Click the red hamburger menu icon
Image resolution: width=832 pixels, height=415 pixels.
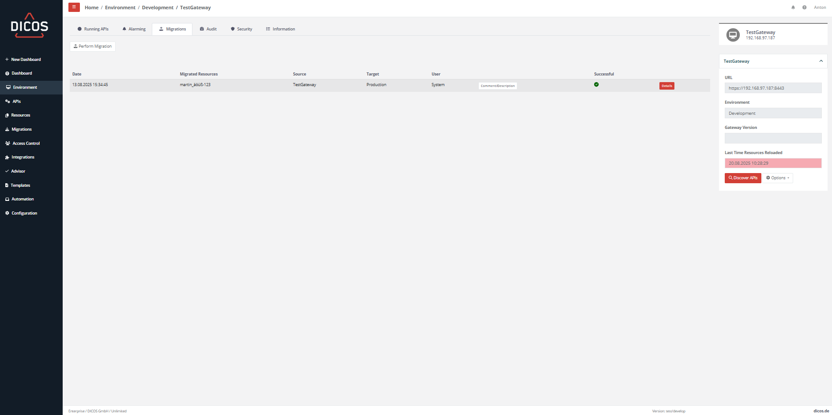(x=74, y=7)
